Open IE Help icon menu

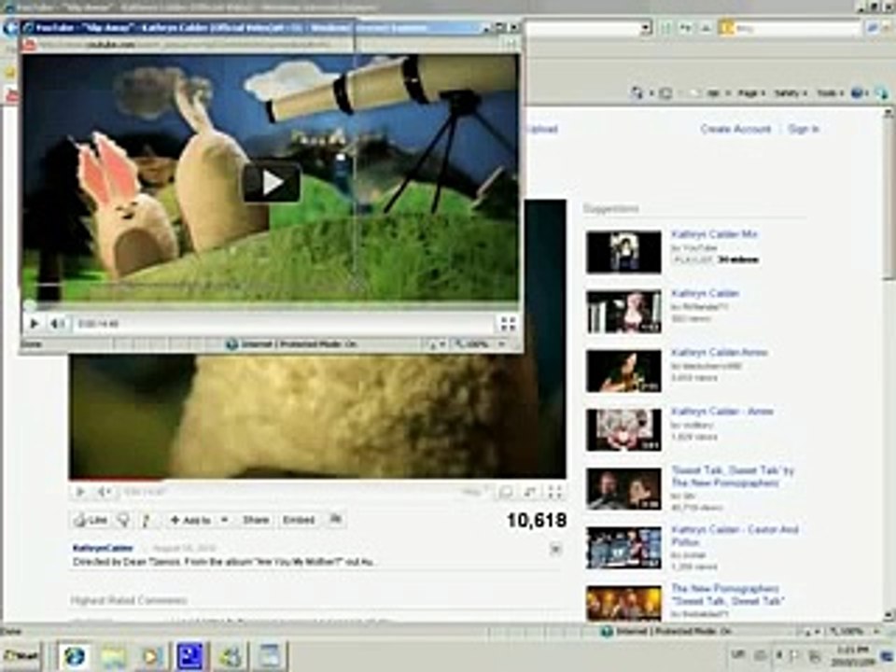click(860, 93)
